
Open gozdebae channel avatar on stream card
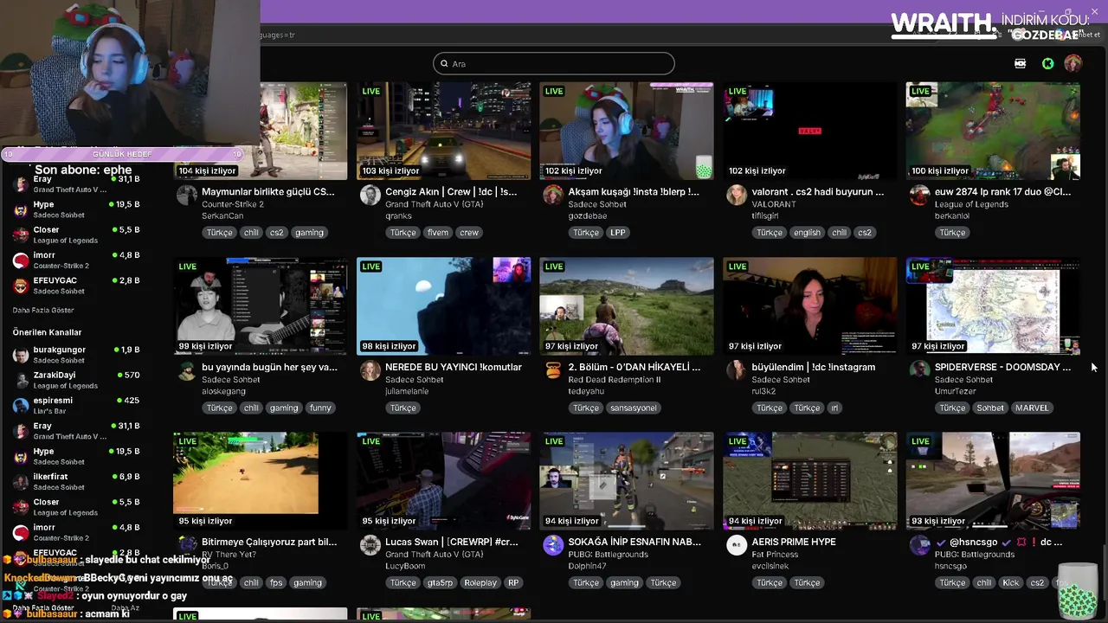click(553, 195)
